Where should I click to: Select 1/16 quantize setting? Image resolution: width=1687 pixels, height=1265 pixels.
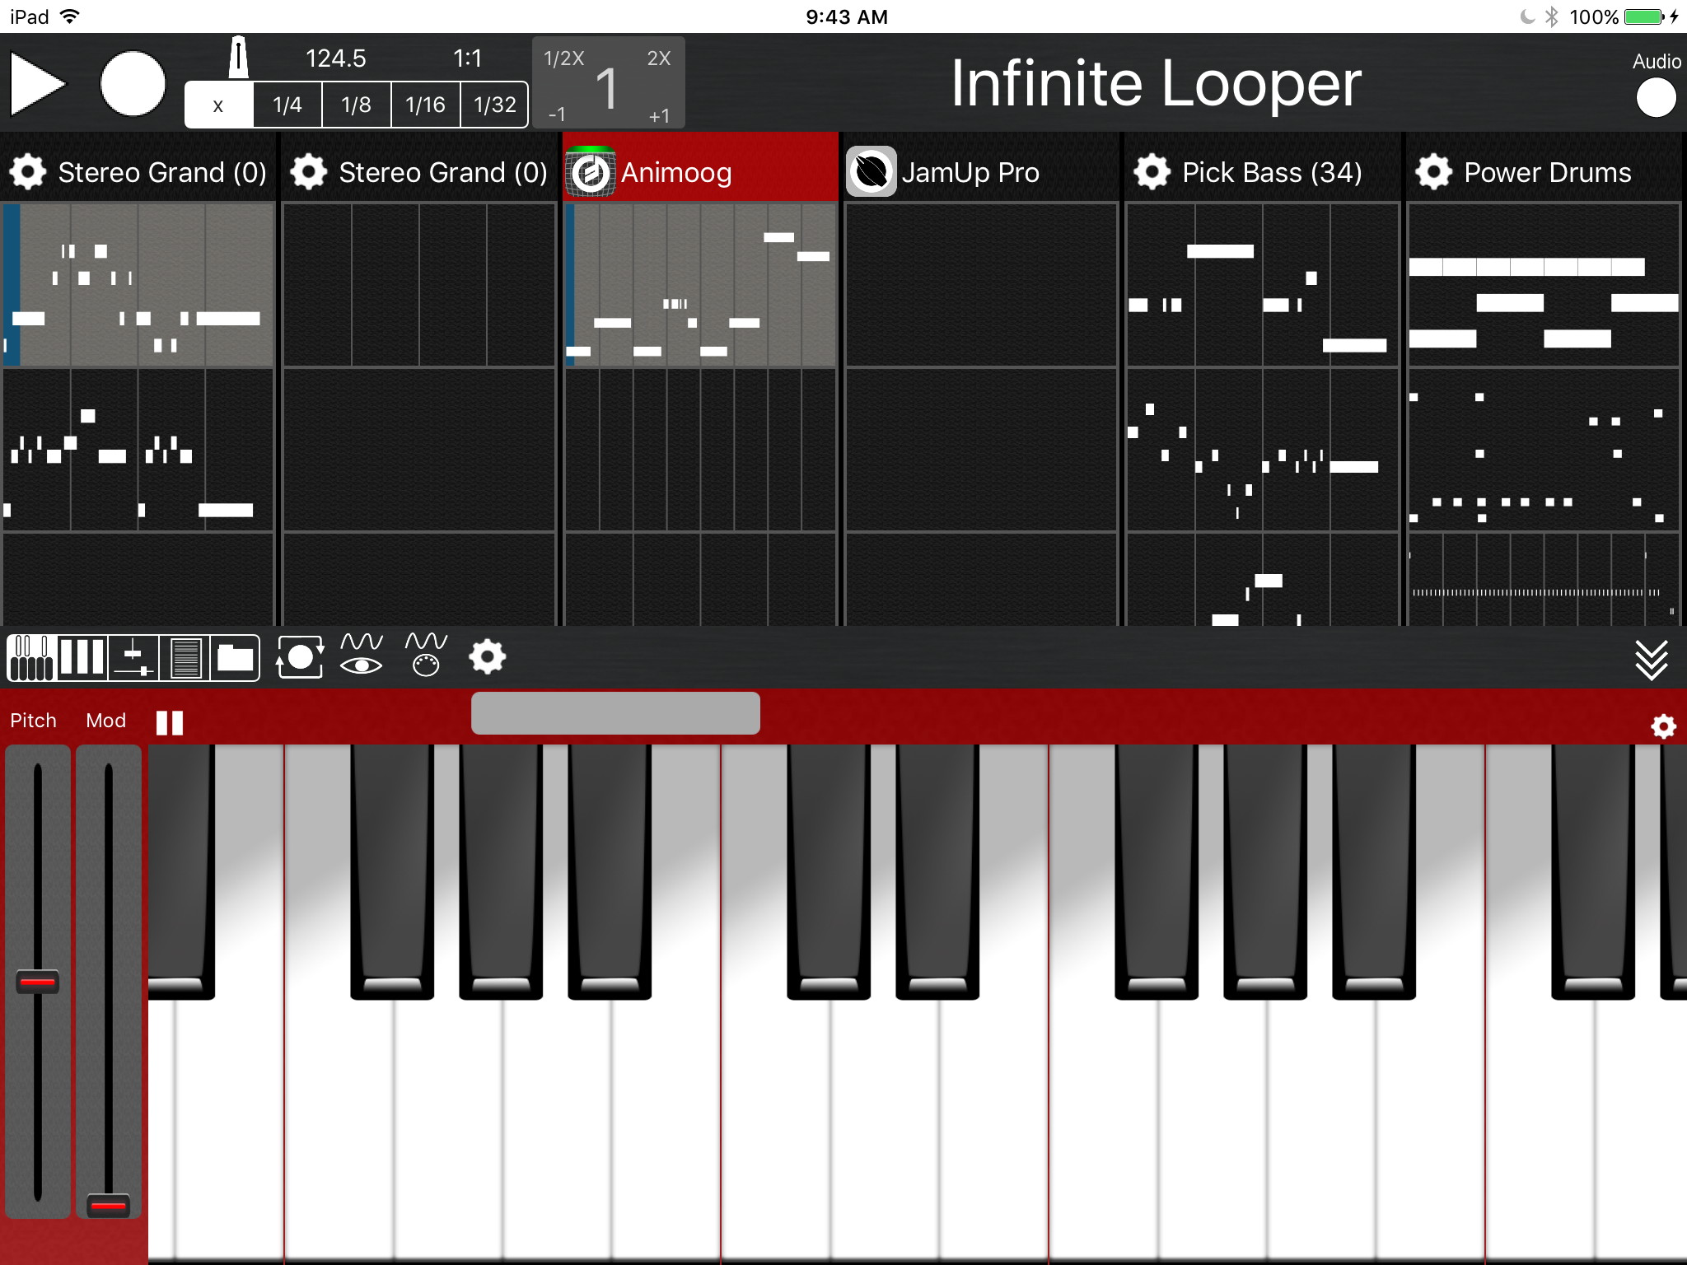(x=425, y=105)
